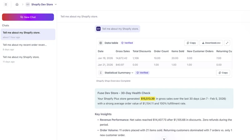
Task: Click the sigma Statistical Summary icon
Action: (101, 73)
